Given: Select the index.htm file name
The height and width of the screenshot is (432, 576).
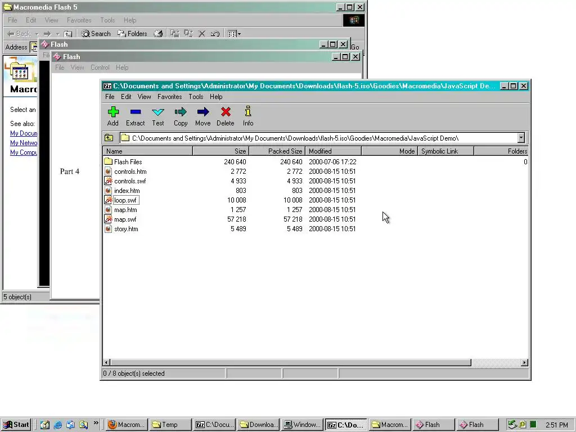Looking at the screenshot, I should (x=127, y=191).
